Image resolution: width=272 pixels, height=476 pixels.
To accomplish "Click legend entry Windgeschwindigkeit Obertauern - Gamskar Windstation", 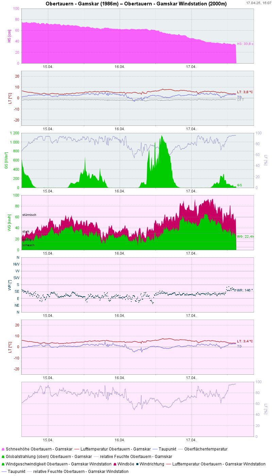I will tap(59, 464).
